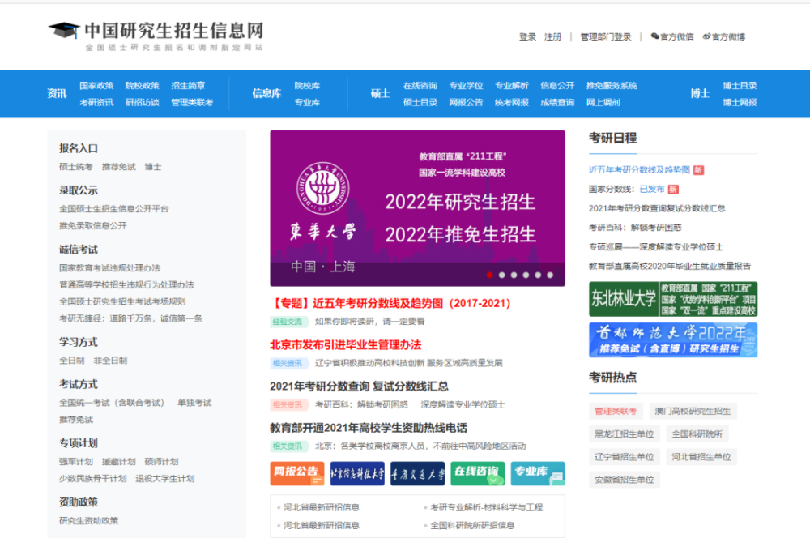
Task: Open the 东北林业大学 green banner
Action: coord(673,299)
